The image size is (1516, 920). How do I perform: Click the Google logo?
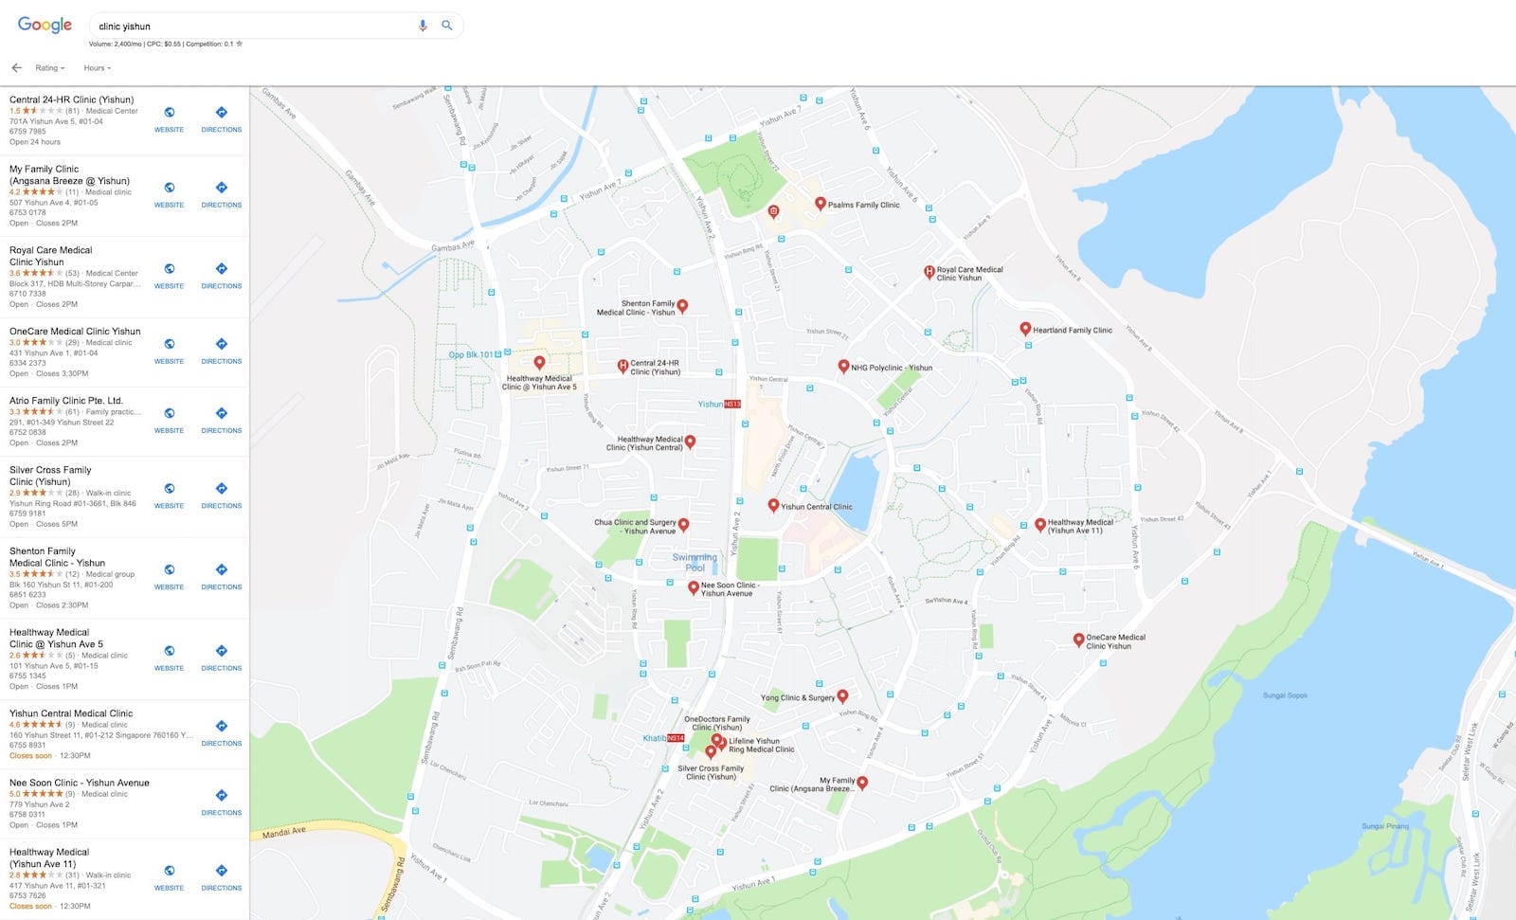point(45,26)
